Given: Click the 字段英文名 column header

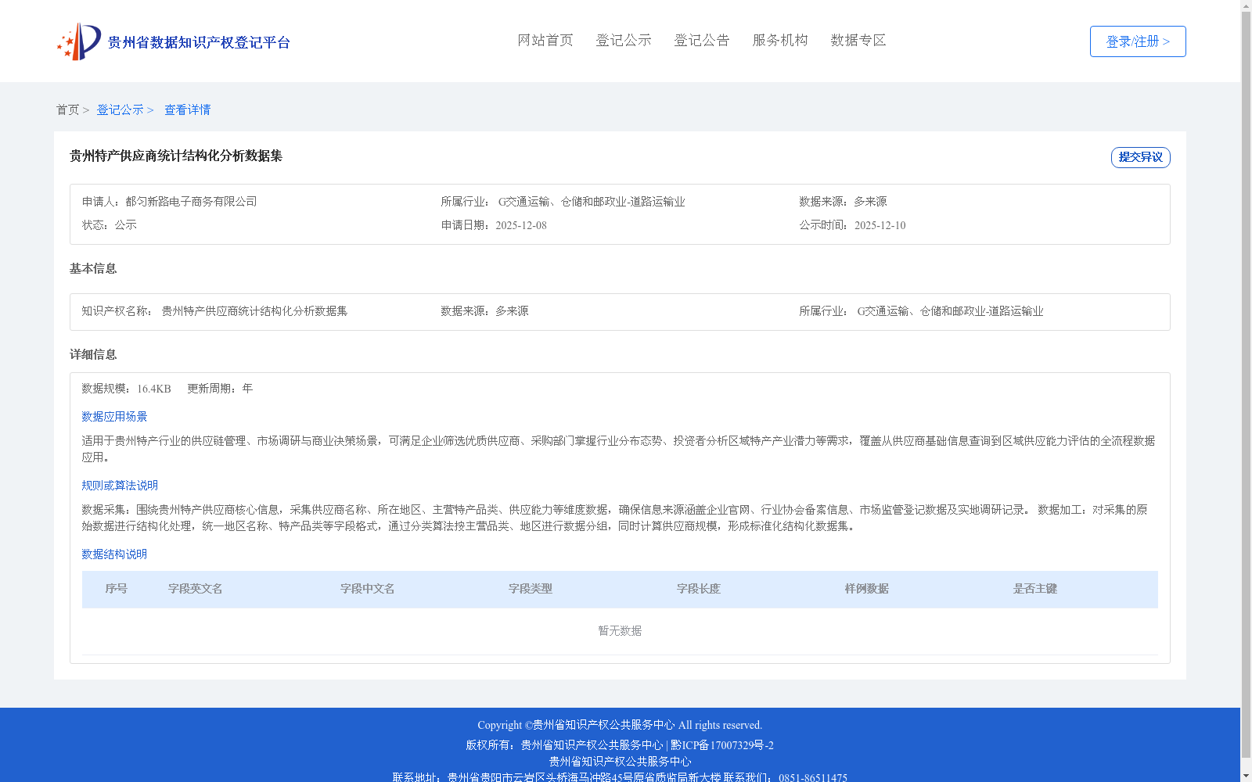Looking at the screenshot, I should coord(196,589).
